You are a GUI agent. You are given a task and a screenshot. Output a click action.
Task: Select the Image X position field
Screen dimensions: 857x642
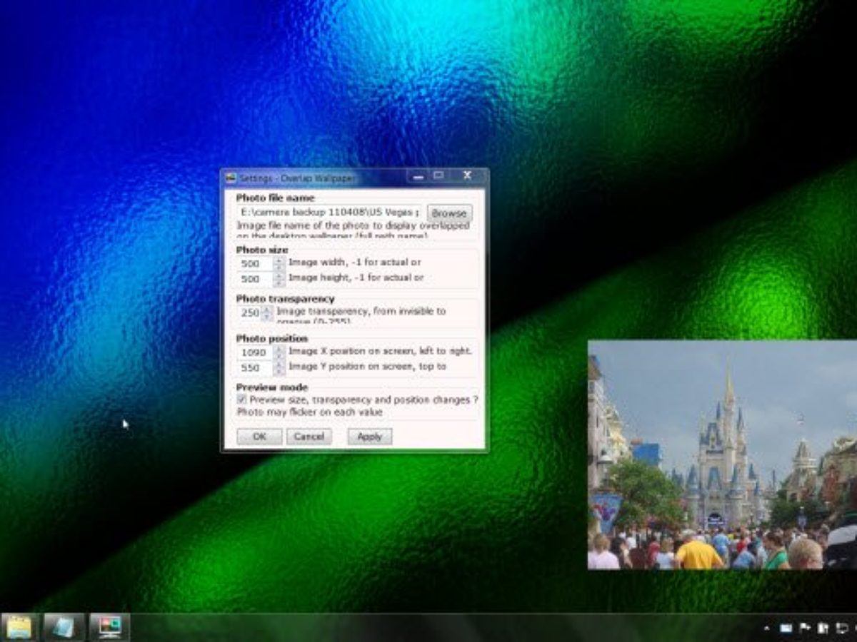(254, 352)
